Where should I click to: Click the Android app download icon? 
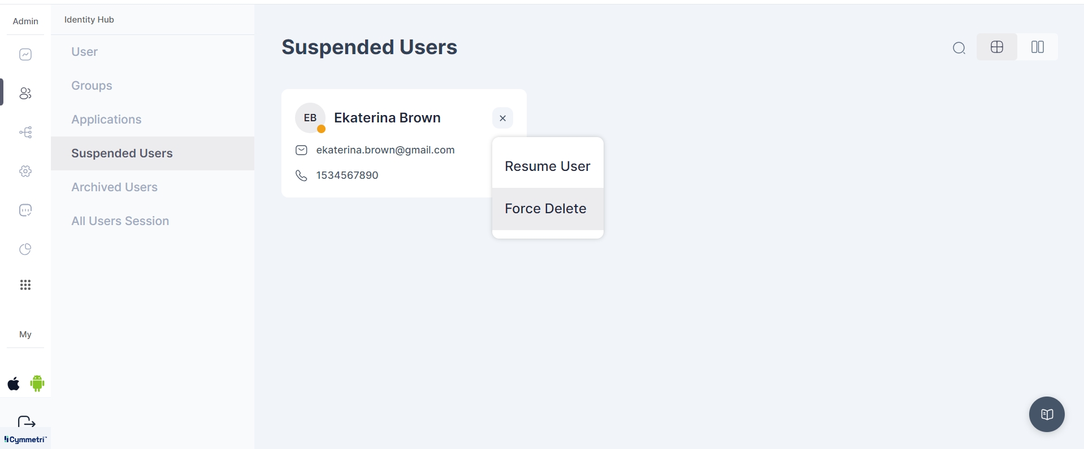pyautogui.click(x=37, y=384)
